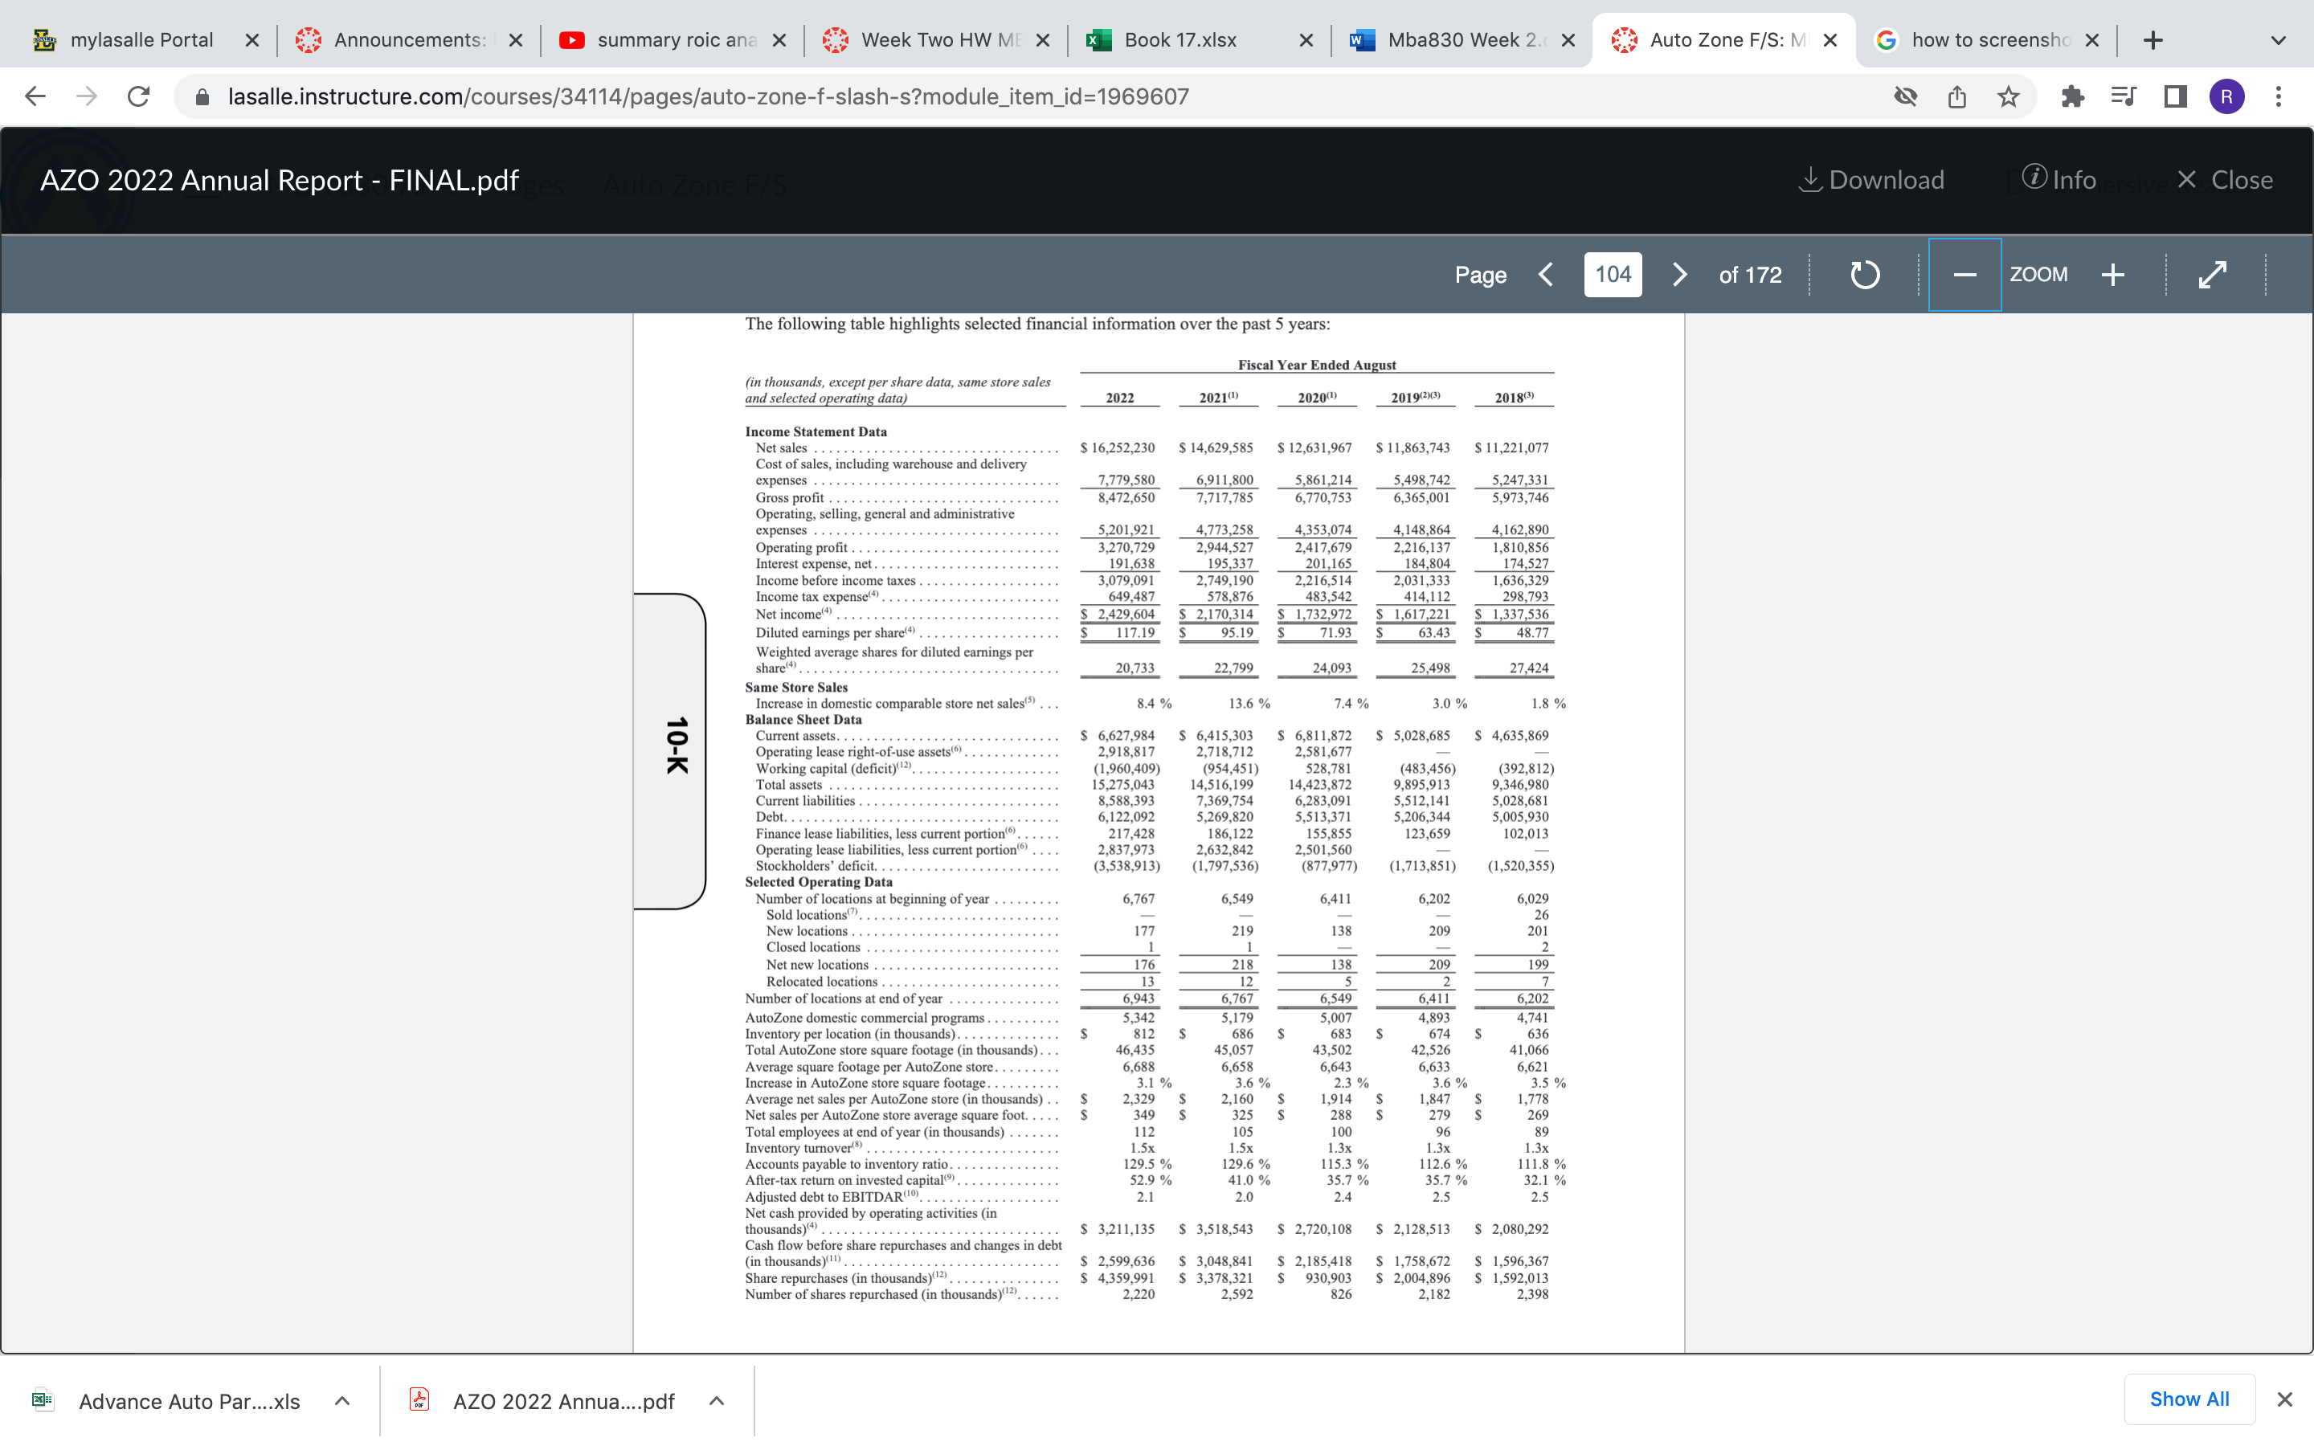Toggle the hidden-eye icon in the address bar

click(x=1905, y=96)
